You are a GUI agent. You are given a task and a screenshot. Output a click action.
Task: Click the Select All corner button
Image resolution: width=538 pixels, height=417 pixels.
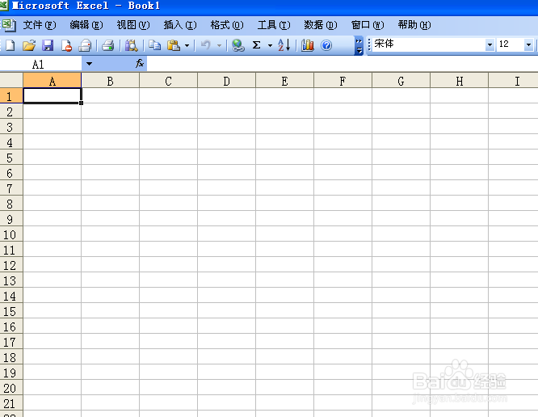coord(11,80)
